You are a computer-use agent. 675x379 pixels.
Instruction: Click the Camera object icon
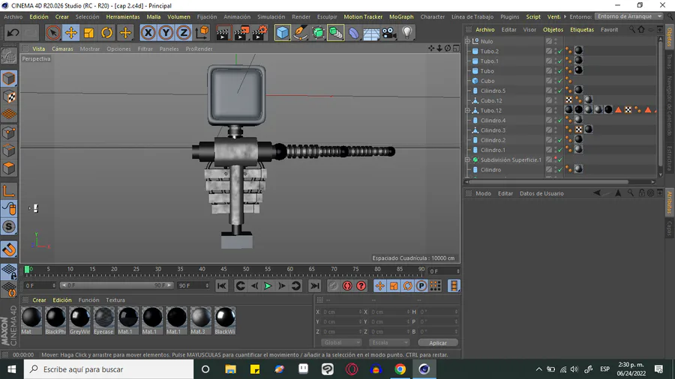coord(388,33)
